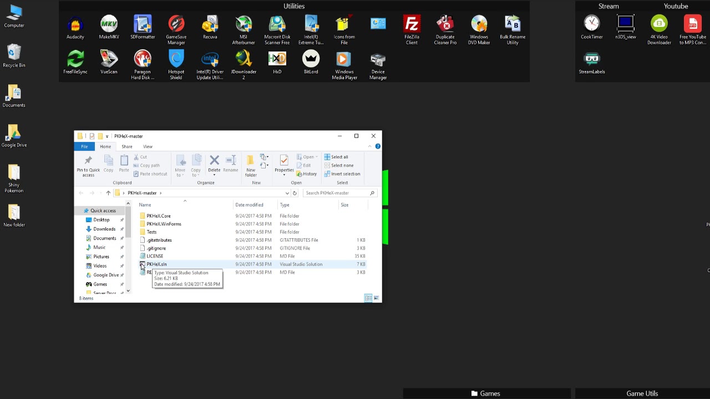Click History in Open group
Screen dimensions: 710x399
click(306, 174)
